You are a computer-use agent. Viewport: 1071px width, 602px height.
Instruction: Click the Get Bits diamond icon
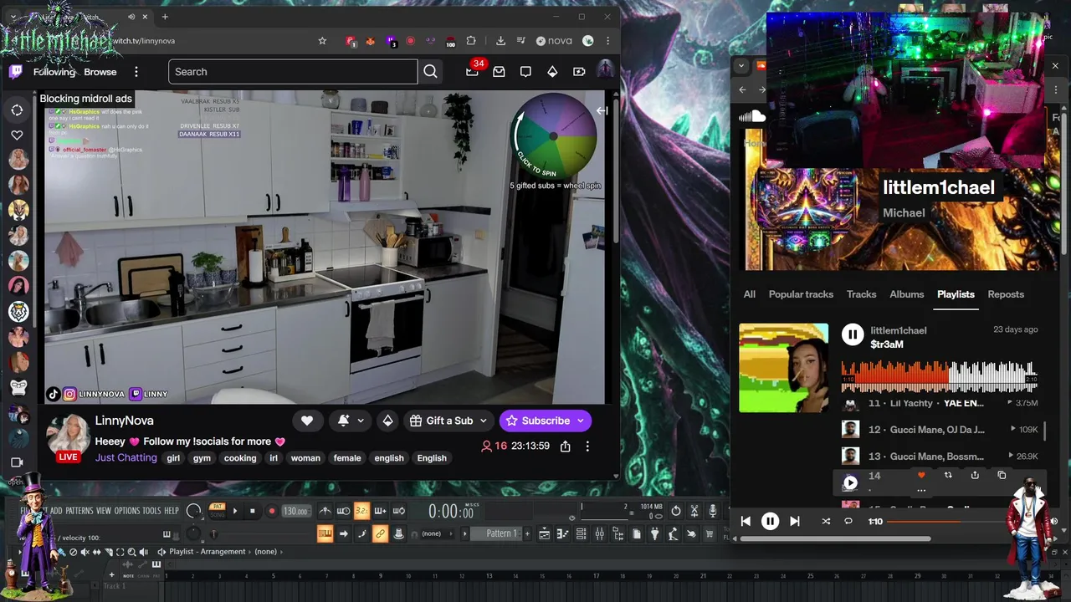tap(552, 72)
